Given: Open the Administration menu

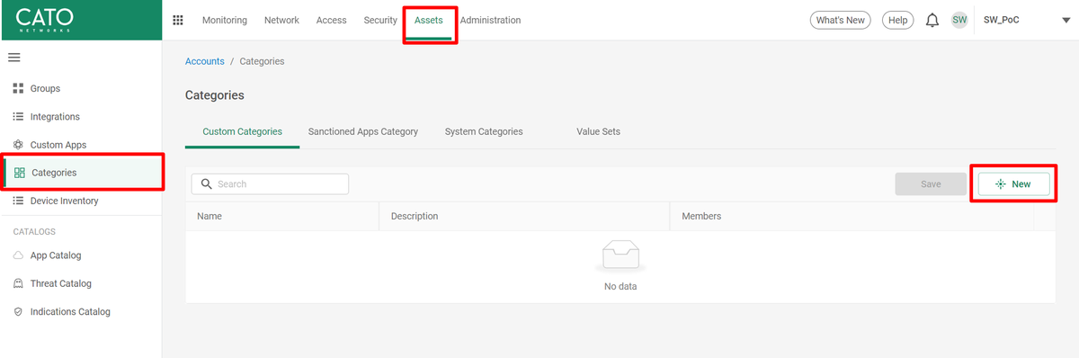Looking at the screenshot, I should [490, 20].
